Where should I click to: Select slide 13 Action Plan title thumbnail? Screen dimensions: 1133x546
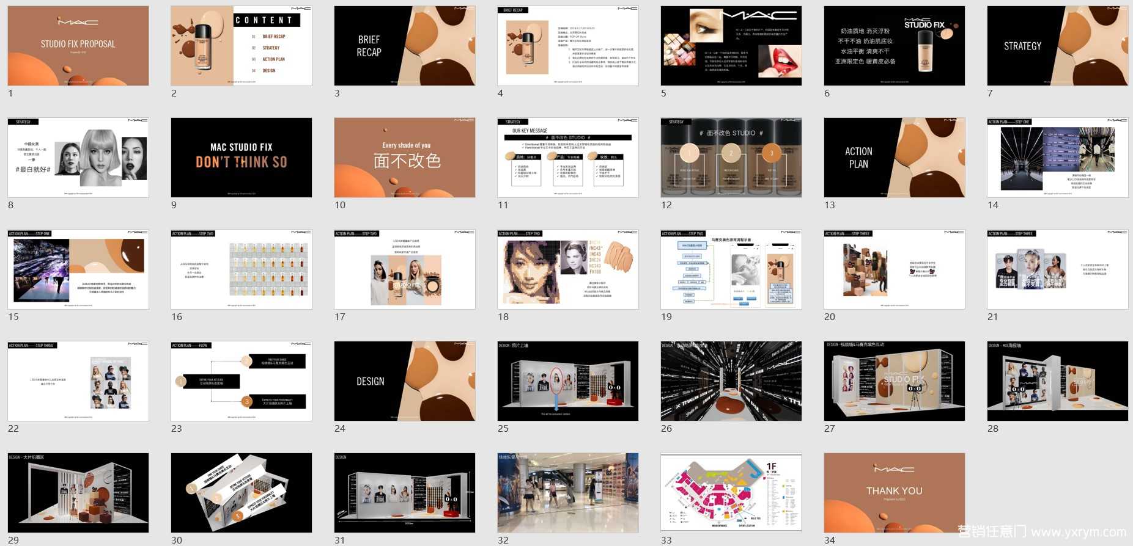click(895, 158)
